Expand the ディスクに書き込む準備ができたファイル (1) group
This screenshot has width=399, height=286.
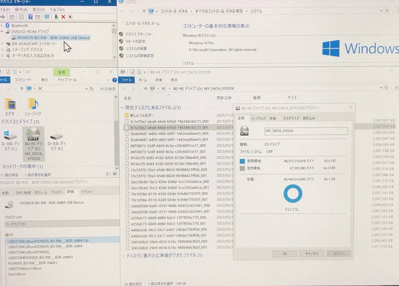tap(124, 255)
